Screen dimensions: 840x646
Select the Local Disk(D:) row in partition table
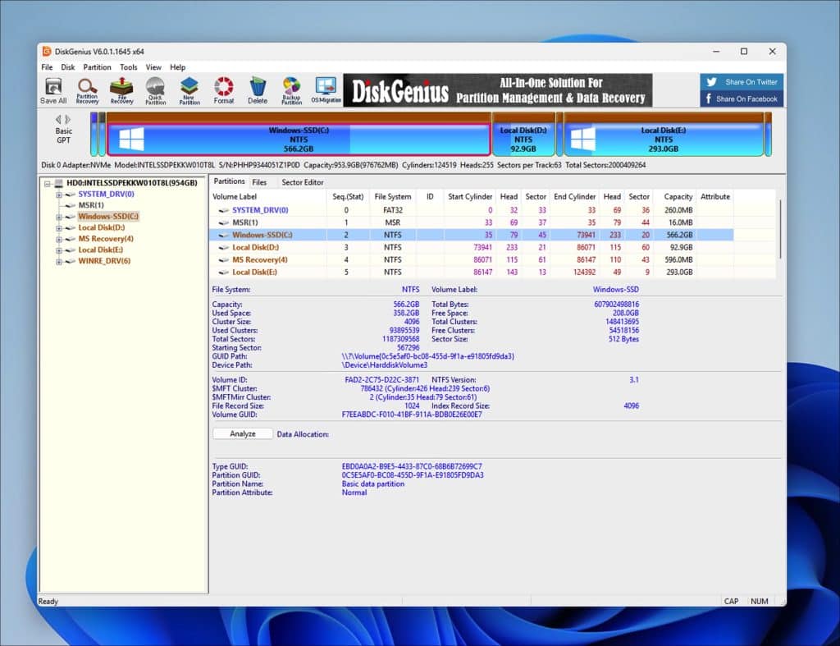coord(472,247)
